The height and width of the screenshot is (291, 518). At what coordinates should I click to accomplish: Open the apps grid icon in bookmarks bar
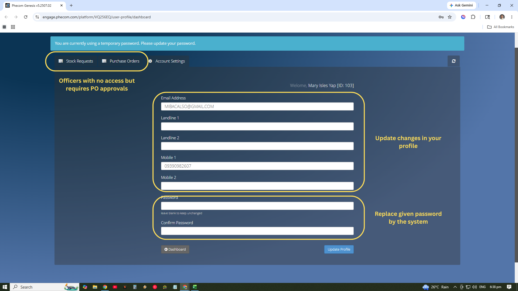coord(13,27)
